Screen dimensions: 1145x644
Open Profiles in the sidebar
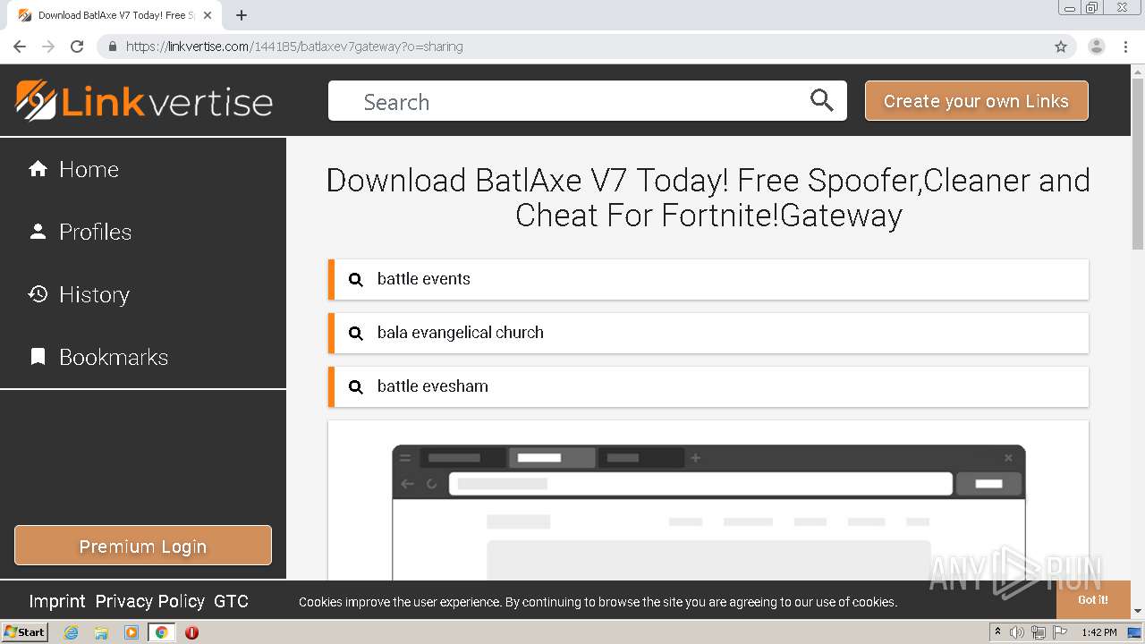pos(143,232)
